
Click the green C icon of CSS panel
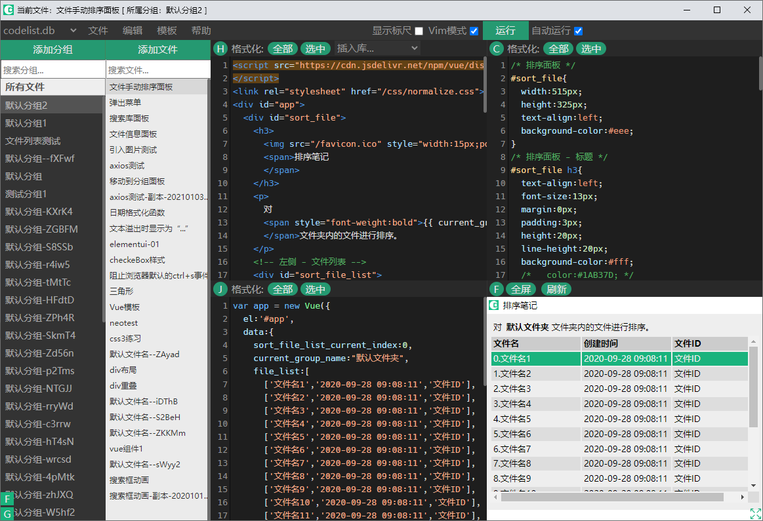(x=497, y=48)
